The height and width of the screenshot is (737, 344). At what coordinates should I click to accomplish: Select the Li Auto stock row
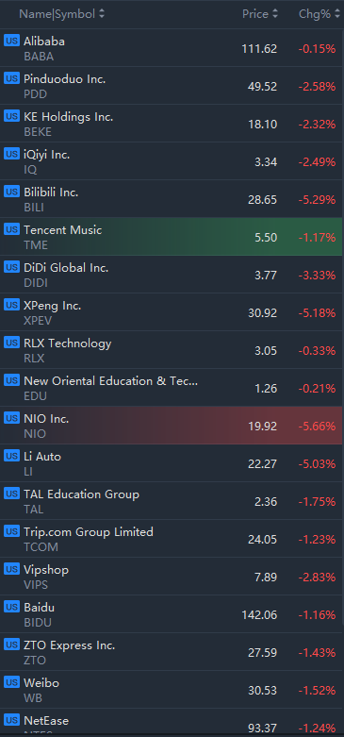172,463
